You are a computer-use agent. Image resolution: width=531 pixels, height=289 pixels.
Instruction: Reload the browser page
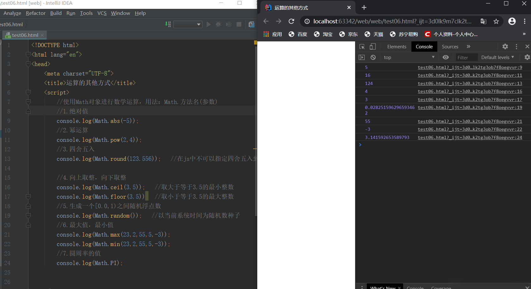pos(291,21)
